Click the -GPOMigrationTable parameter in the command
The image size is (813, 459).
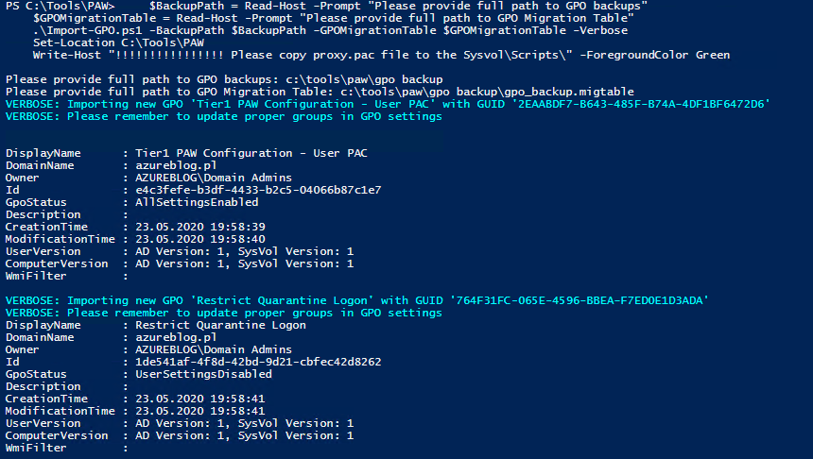pos(382,30)
